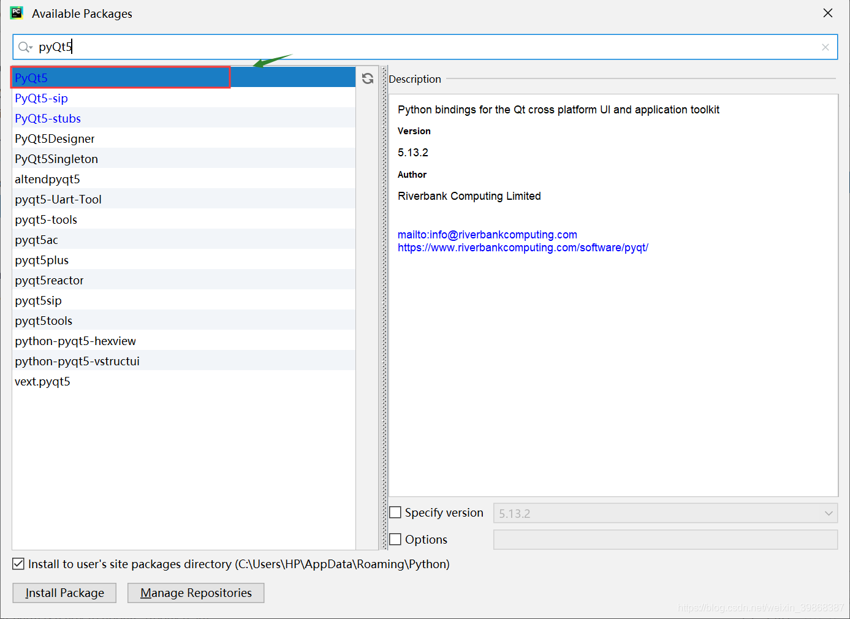Viewport: 850px width, 619px height.
Task: Click the dotted splitter between list and description
Action: (x=384, y=308)
